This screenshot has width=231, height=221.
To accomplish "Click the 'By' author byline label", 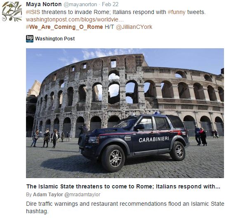I will (x=29, y=195).
